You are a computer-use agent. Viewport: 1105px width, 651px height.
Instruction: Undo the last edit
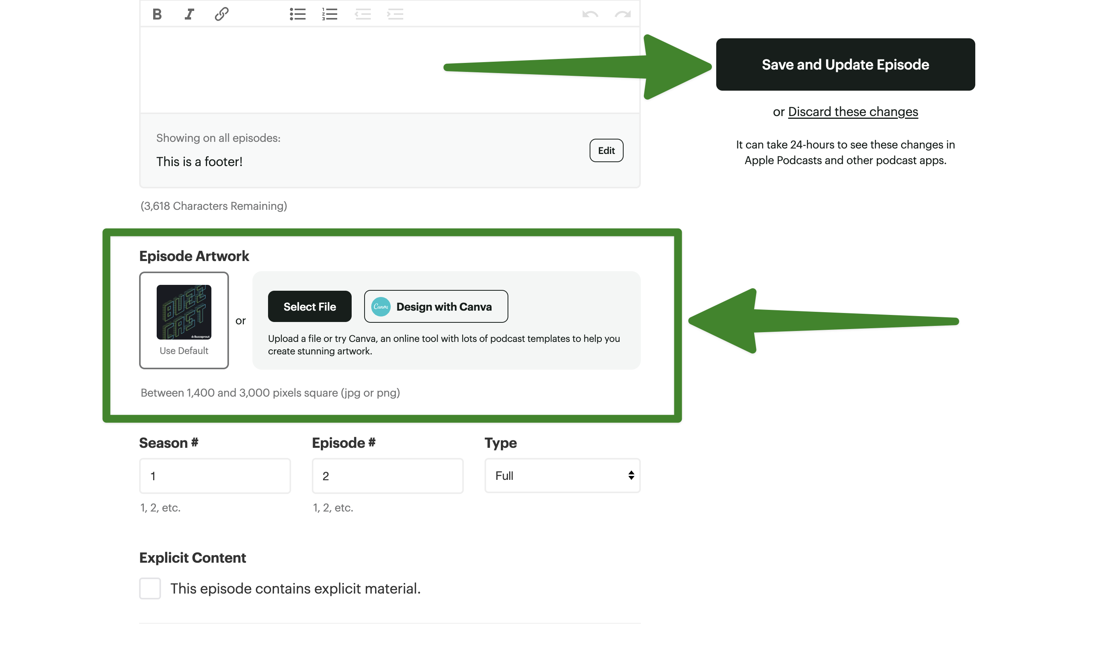[590, 14]
